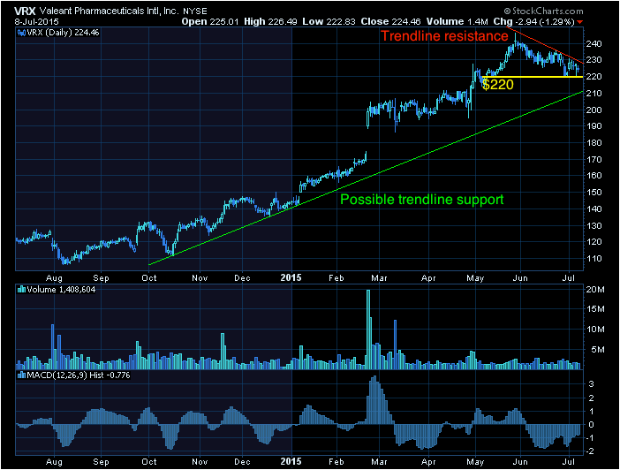Click the 3 label on MACD axis
The height and width of the screenshot is (470, 620).
pos(591,383)
